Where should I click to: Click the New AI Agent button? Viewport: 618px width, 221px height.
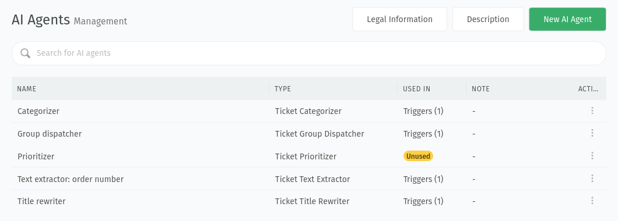click(x=567, y=19)
